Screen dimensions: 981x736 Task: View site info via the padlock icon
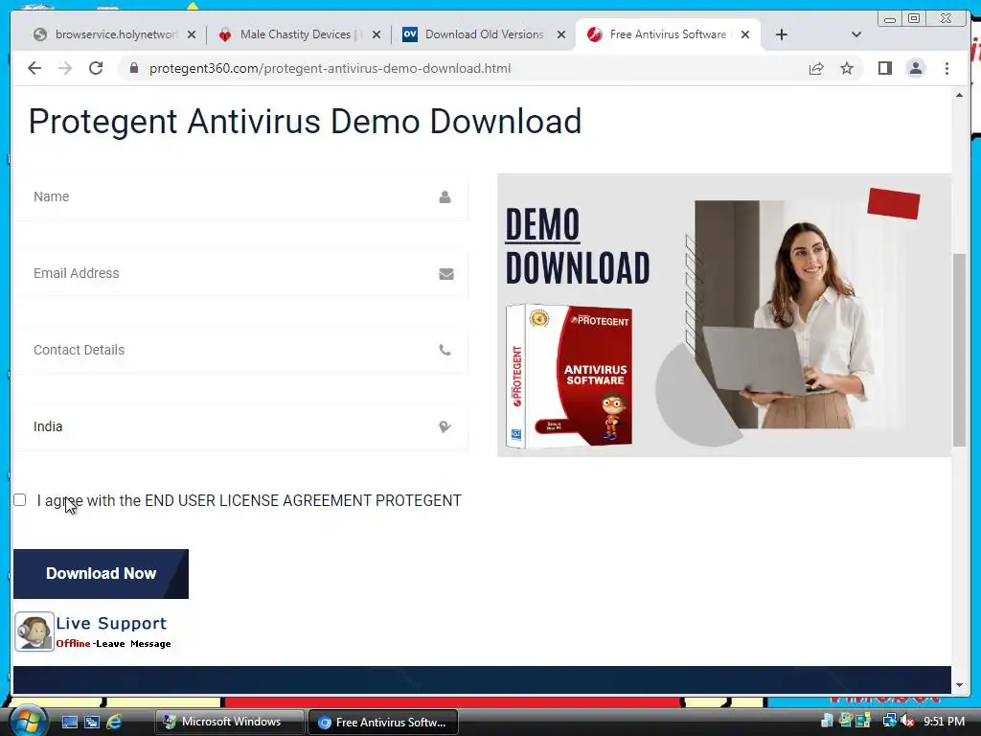click(133, 68)
